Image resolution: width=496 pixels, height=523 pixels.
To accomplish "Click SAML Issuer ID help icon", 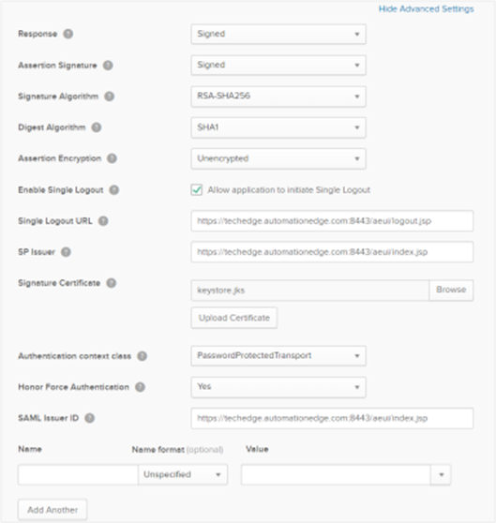I will coord(89,418).
